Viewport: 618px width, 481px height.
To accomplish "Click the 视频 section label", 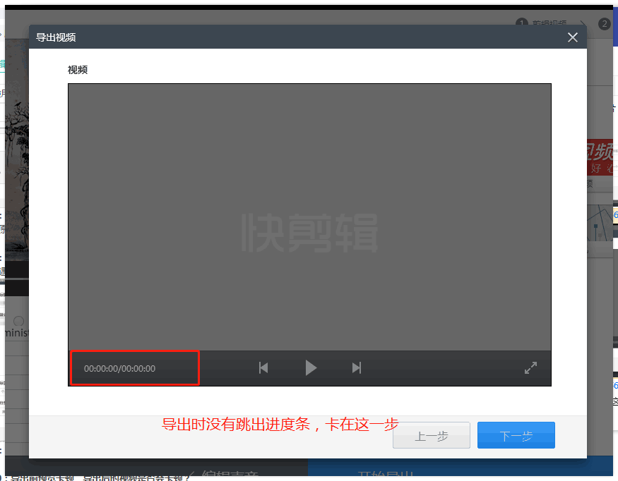I will pyautogui.click(x=78, y=70).
